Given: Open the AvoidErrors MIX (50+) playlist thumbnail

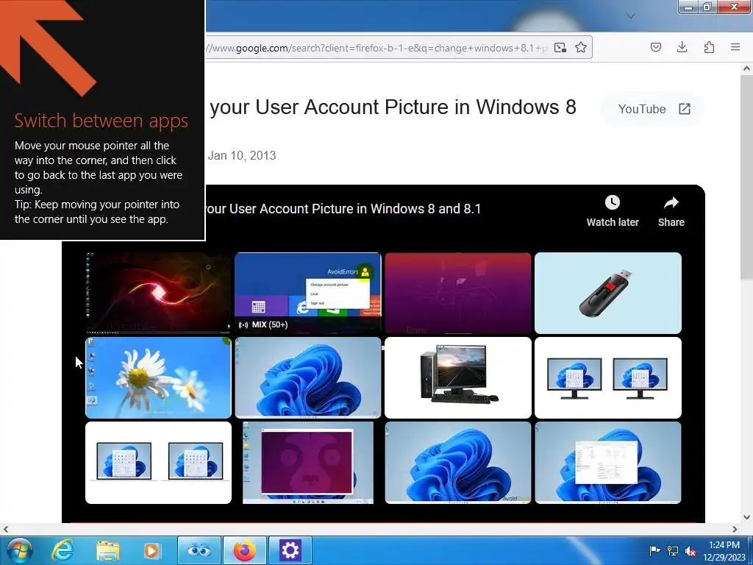Looking at the screenshot, I should [308, 293].
